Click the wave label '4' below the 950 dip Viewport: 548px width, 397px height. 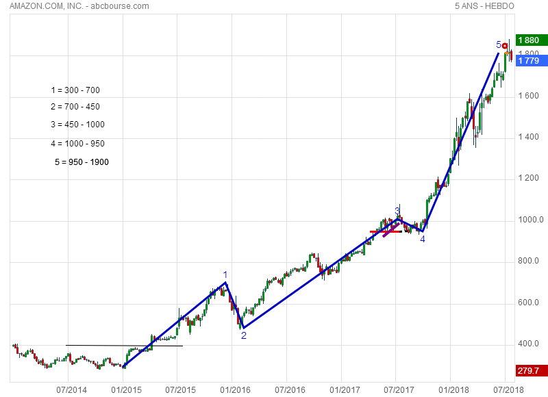tap(423, 239)
